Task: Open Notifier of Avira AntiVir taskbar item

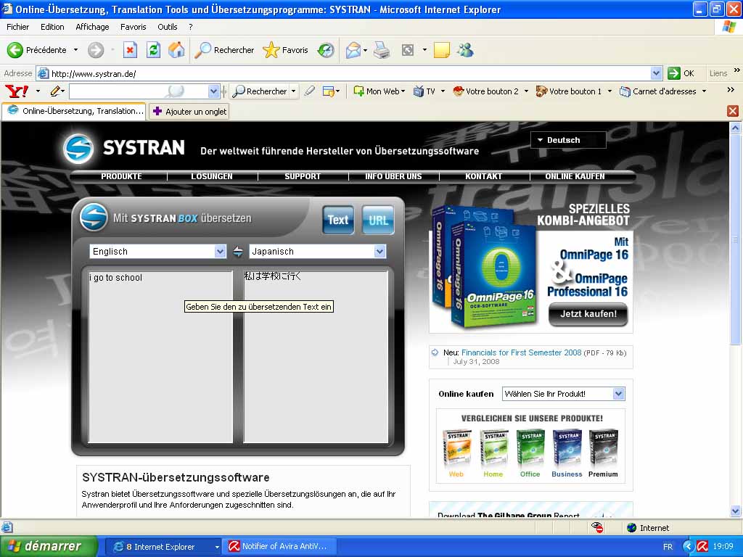Action: (280, 547)
